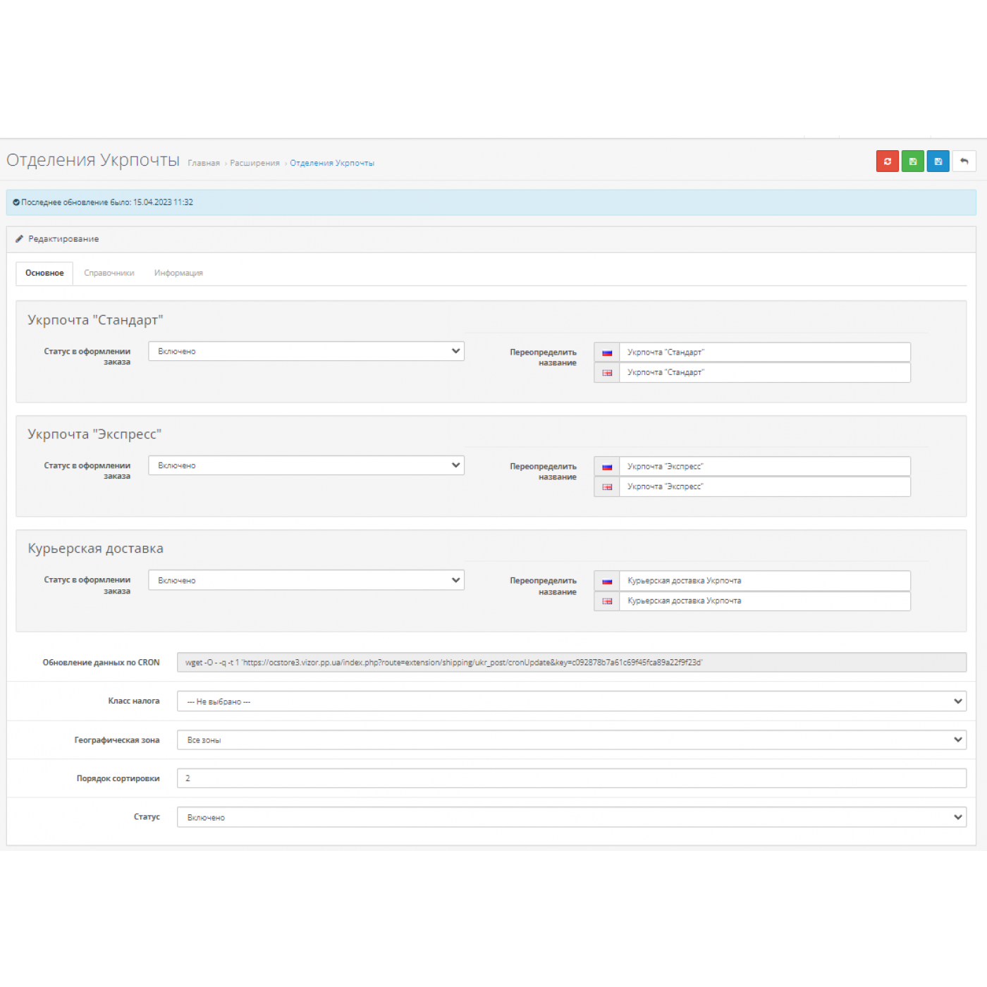The height and width of the screenshot is (987, 987).
Task: Click the CRON wget command field
Action: tap(571, 663)
